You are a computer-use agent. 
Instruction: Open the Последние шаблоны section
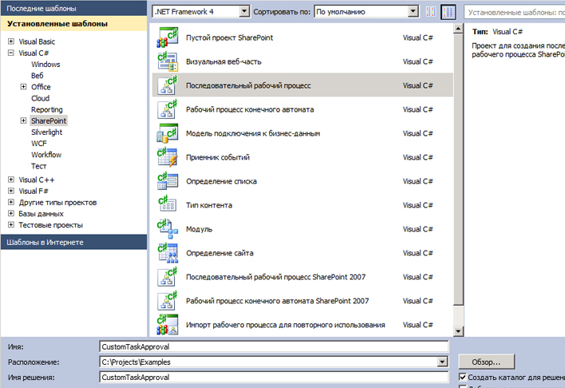73,8
